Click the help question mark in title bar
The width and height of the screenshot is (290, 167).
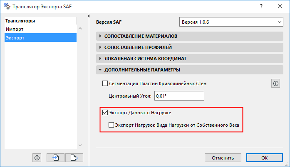(260, 7)
